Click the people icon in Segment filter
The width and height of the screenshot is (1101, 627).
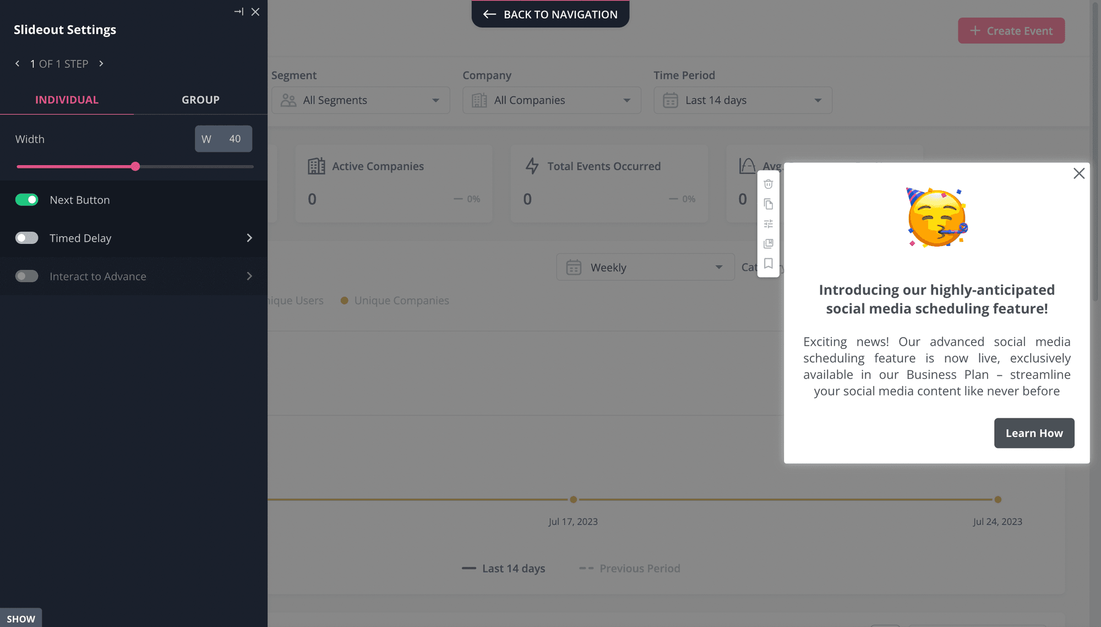coord(287,100)
